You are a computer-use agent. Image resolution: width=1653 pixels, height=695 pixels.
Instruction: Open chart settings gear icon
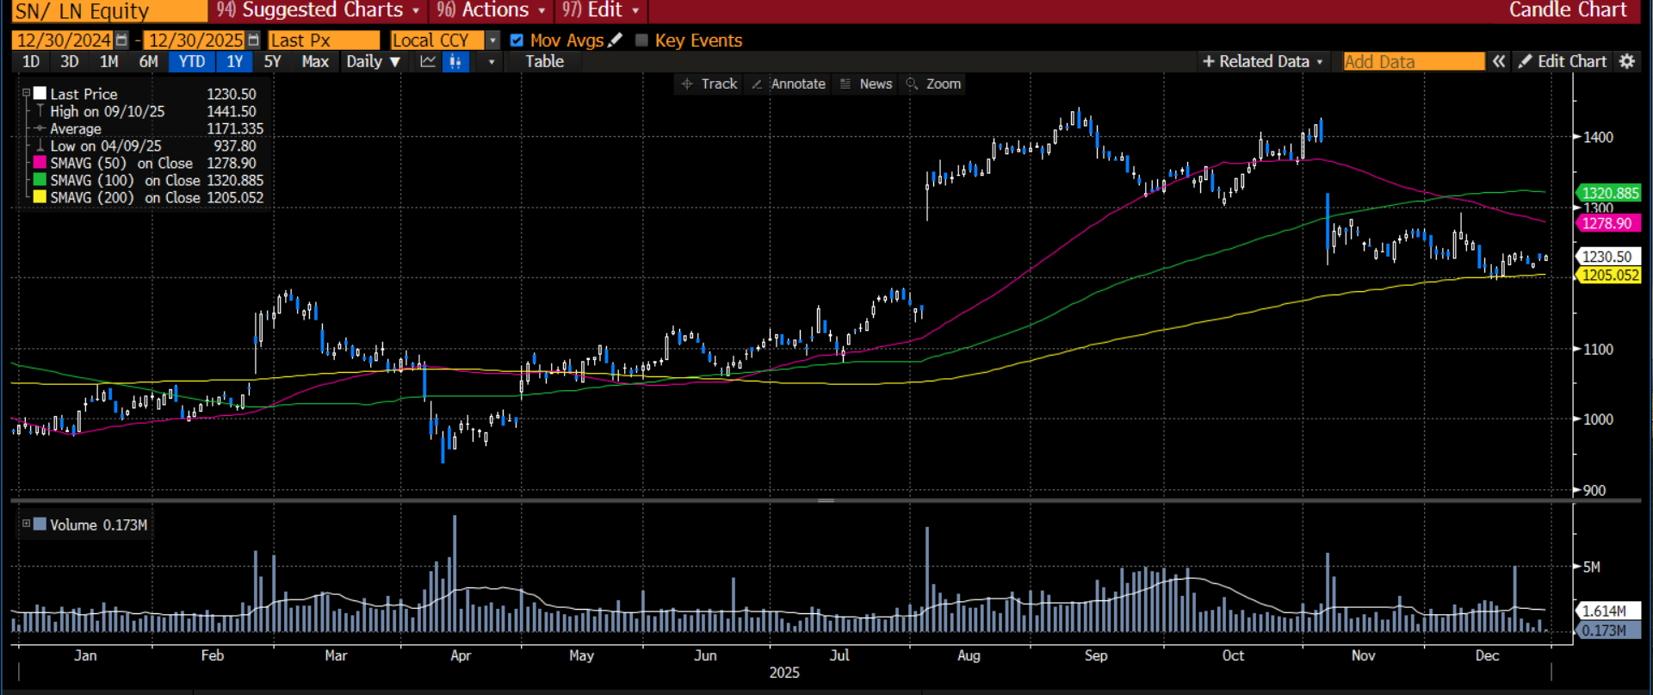click(1626, 61)
